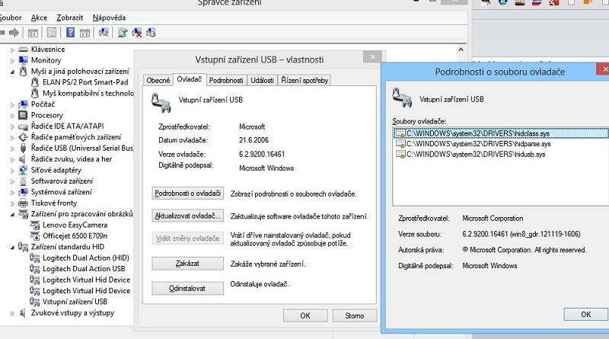Screen dimensions: 609x339
Task: Expand the Řadiče IDE ATA/ATAPI node
Action: pos(12,126)
